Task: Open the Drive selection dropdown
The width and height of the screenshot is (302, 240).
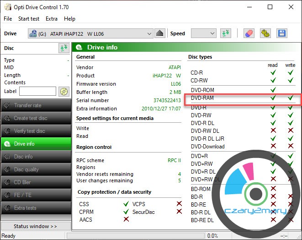Action: 90,33
